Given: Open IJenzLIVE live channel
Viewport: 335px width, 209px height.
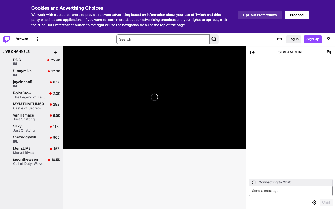Looking at the screenshot, I should coord(31,150).
